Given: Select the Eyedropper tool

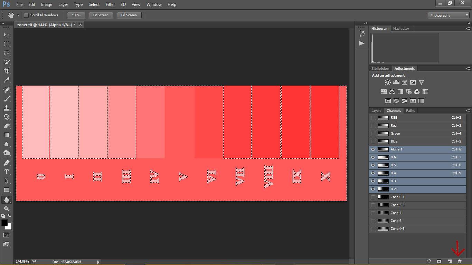Looking at the screenshot, I should pyautogui.click(x=7, y=80).
